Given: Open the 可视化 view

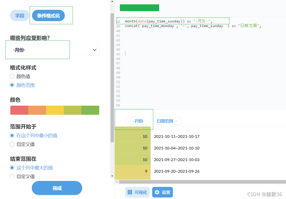Looking at the screenshot, I should 137,192.
